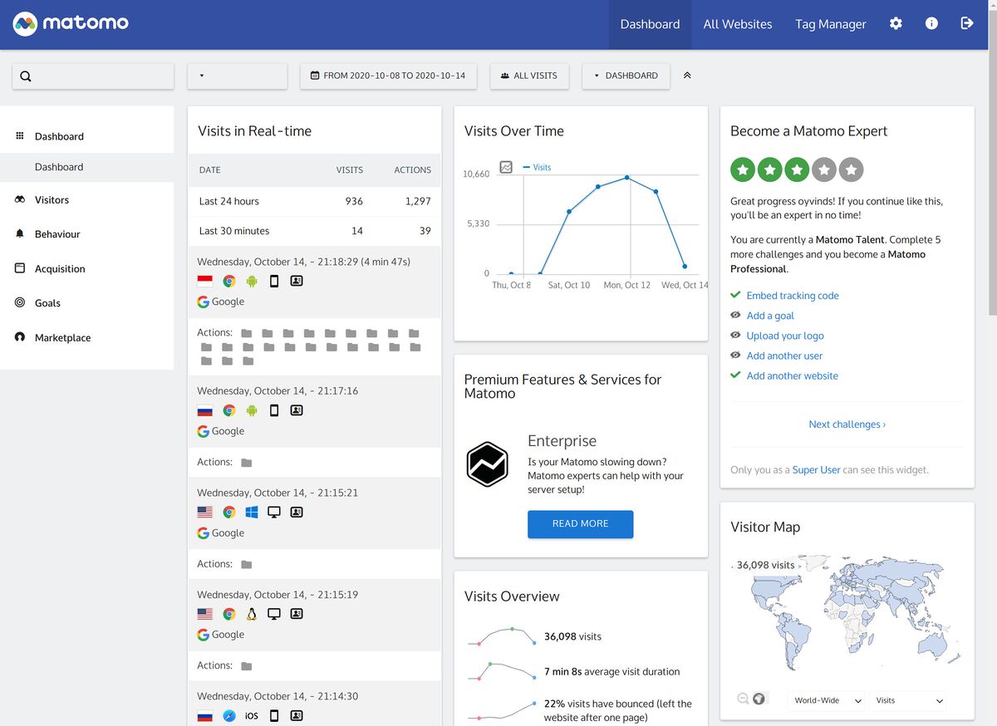This screenshot has width=997, height=726.
Task: Open the Dashboard manager dropdown
Action: coord(626,76)
